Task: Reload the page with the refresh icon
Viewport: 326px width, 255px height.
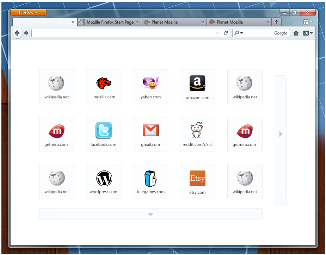Action: click(226, 33)
